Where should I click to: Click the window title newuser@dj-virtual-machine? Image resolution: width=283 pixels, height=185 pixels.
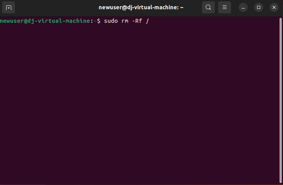tap(141, 7)
